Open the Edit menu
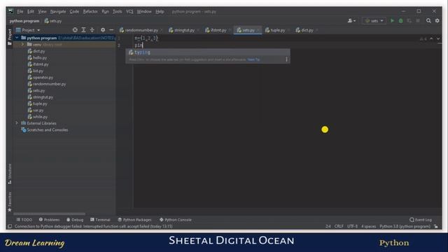Viewport: 448px width, 252px height. coord(31,11)
